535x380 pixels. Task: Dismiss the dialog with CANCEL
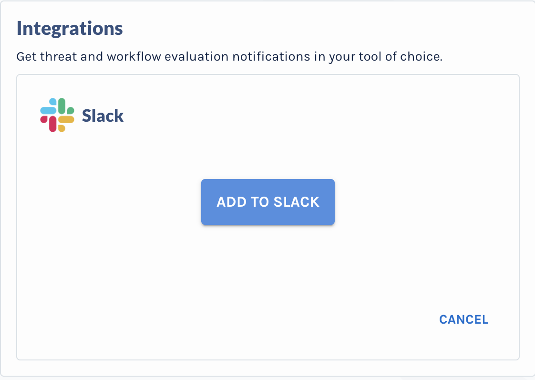click(x=463, y=319)
